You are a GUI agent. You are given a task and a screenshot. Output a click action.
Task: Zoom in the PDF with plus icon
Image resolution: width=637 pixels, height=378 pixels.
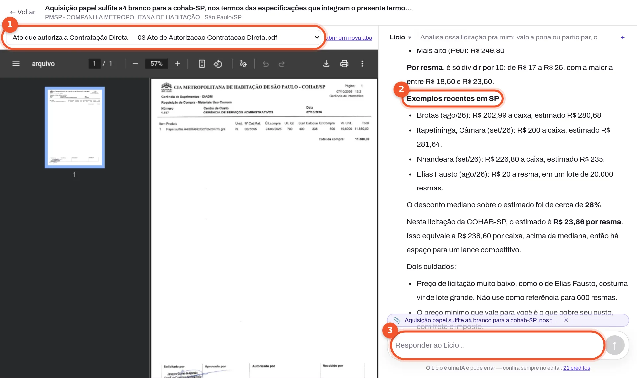click(177, 64)
